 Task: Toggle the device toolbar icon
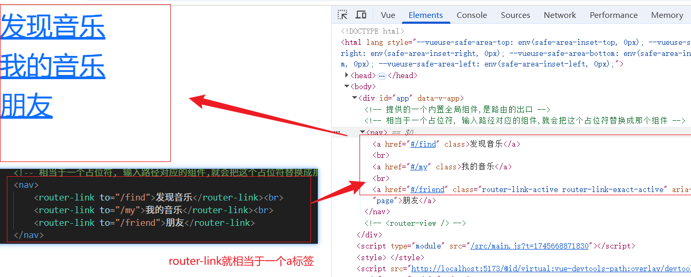tap(361, 15)
